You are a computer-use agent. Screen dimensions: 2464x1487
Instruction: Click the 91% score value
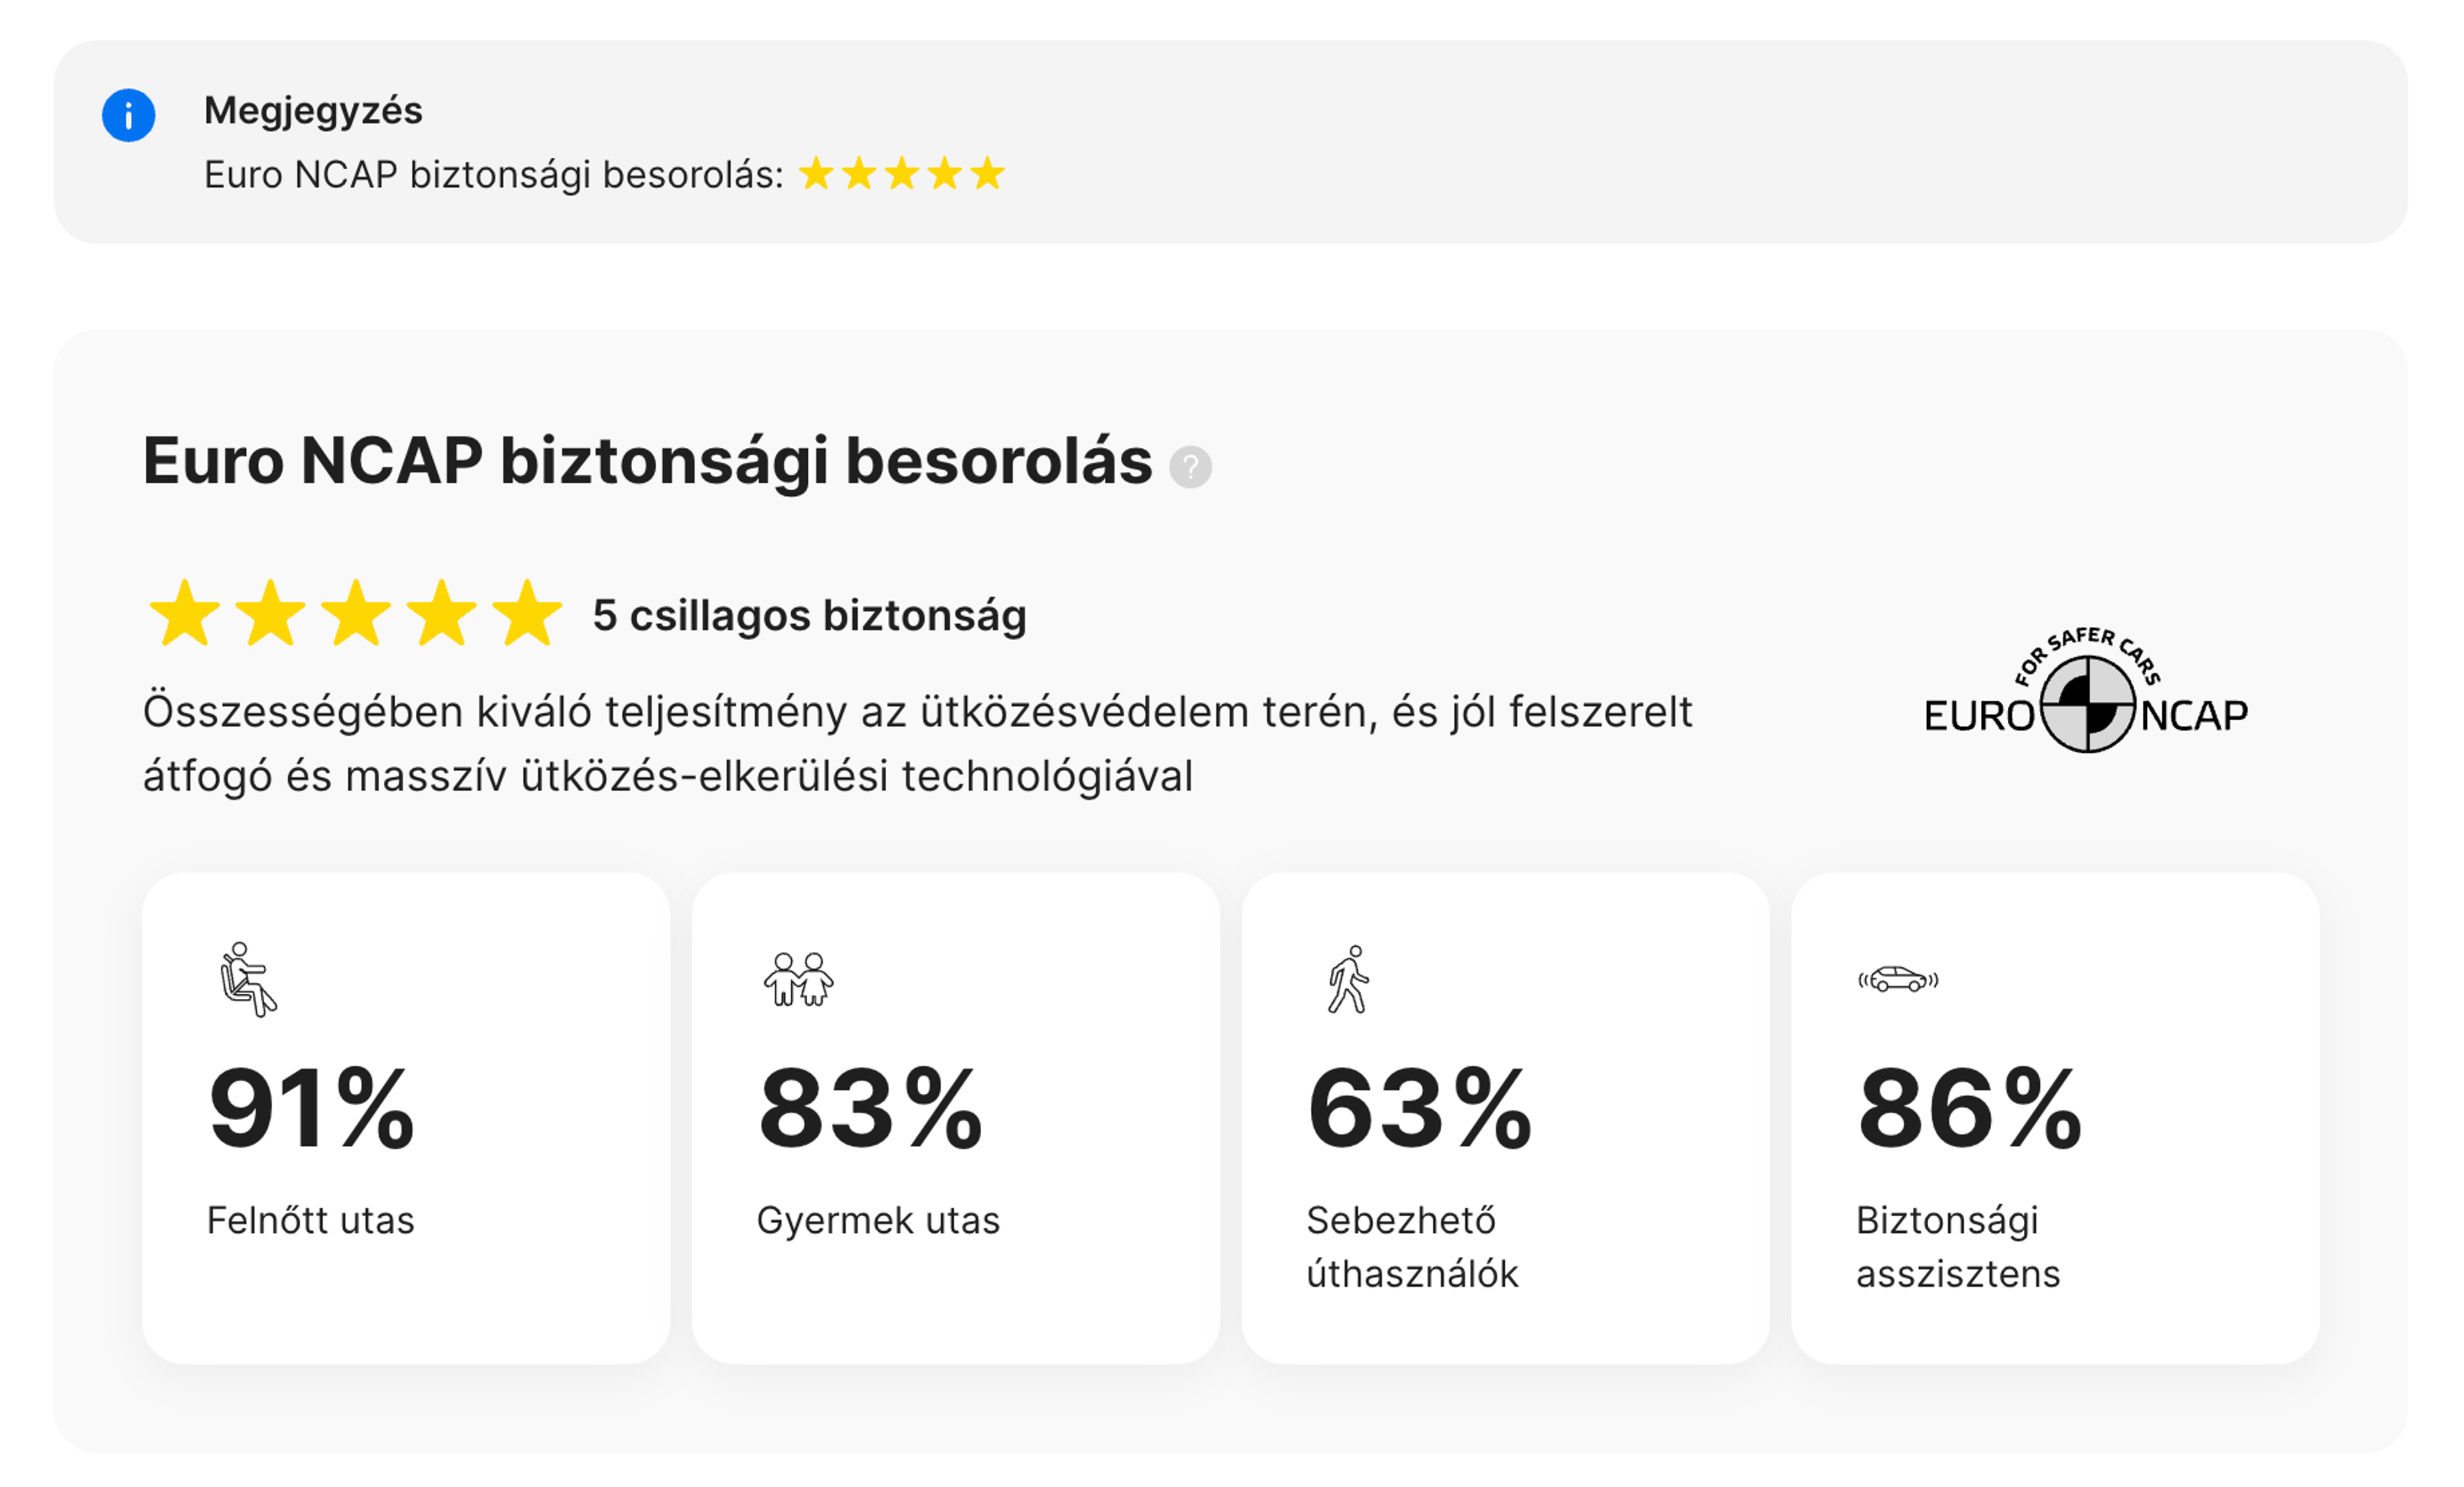311,1108
